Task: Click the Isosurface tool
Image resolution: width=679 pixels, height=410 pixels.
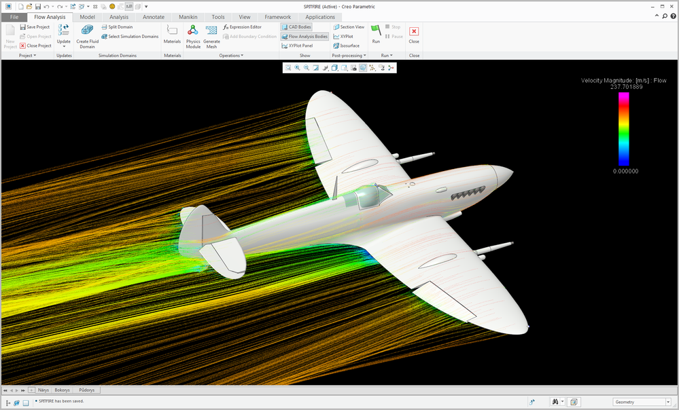Action: pyautogui.click(x=346, y=45)
